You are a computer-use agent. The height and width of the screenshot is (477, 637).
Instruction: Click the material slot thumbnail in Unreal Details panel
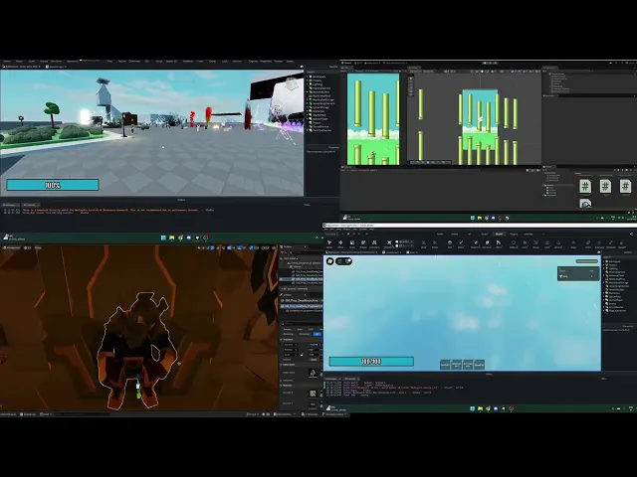[x=313, y=394]
